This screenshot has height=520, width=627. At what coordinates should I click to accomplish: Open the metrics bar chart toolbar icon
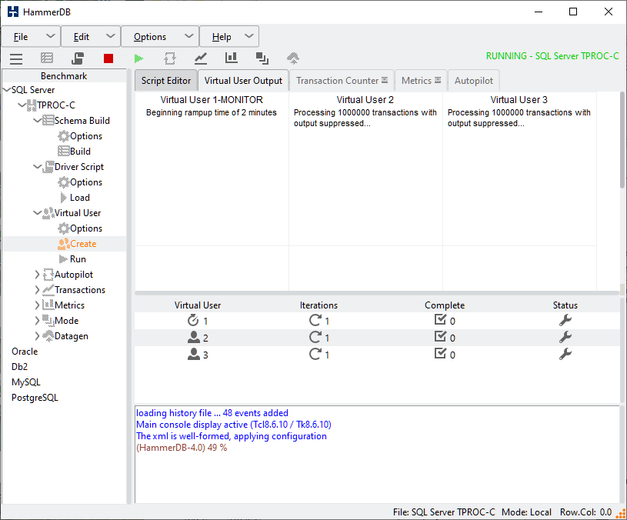coord(231,58)
